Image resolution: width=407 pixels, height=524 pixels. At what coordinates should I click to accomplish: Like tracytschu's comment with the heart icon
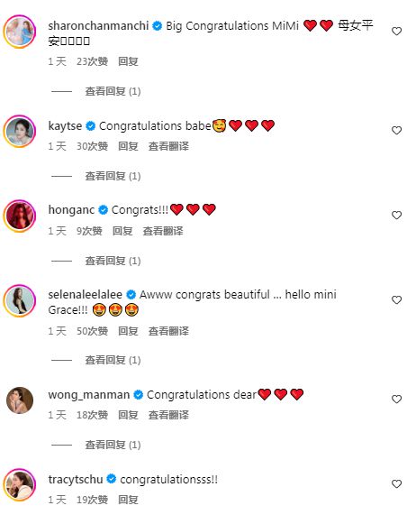click(396, 484)
